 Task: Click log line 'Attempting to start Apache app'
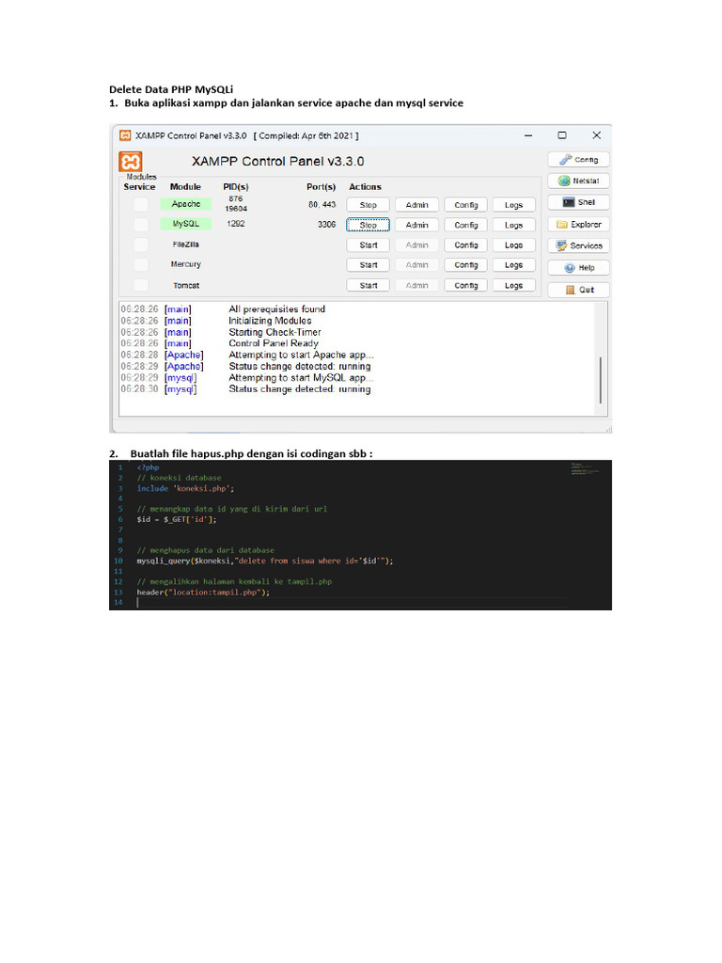[x=301, y=355]
